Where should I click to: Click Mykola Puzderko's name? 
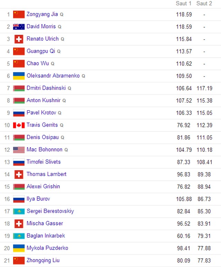[47, 248]
